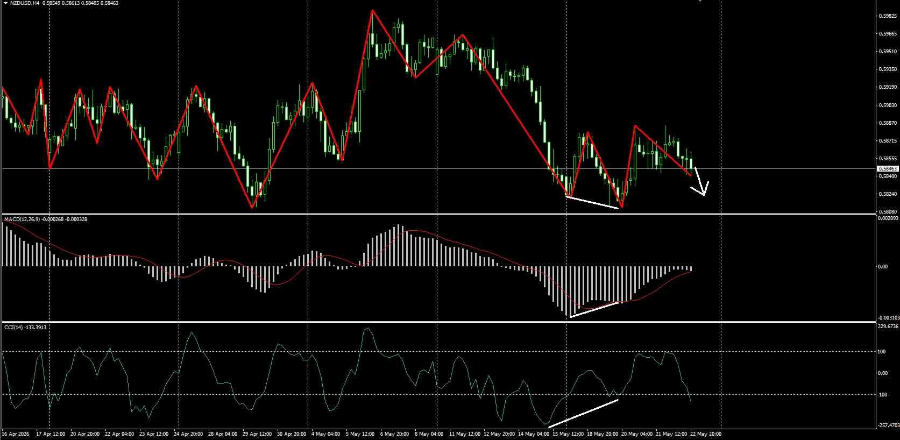Click the 0.59510 price axis label
The height and width of the screenshot is (440, 900).
(888, 52)
